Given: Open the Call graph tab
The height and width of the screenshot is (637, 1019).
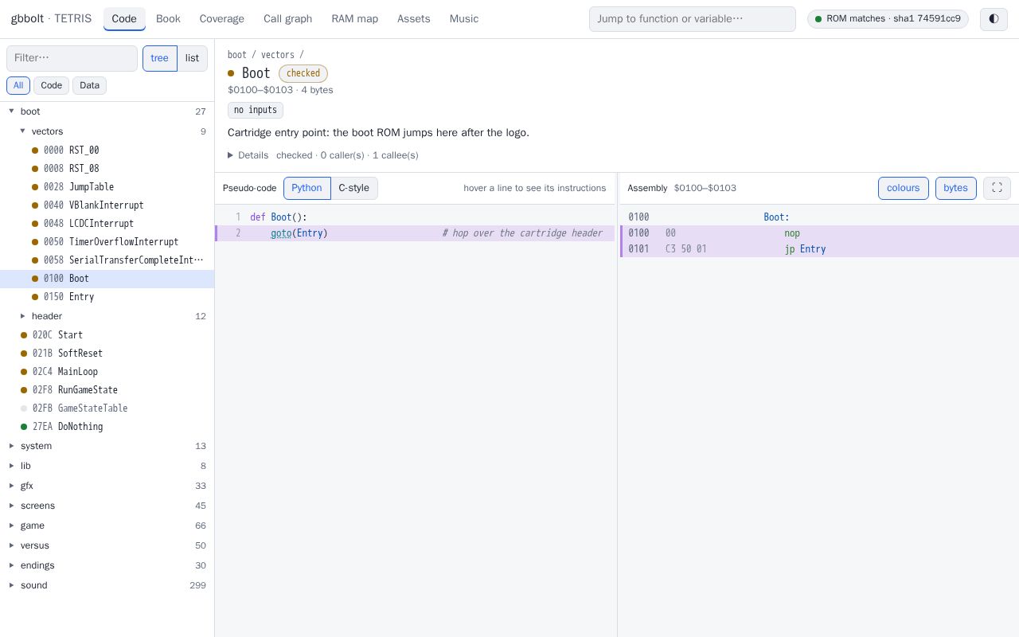Looking at the screenshot, I should coord(288,18).
